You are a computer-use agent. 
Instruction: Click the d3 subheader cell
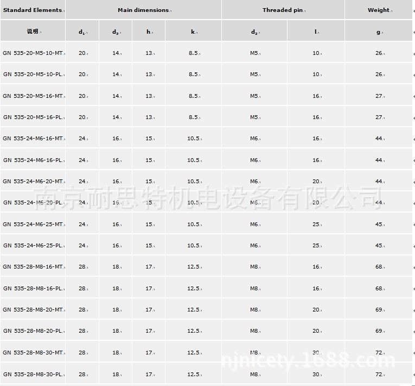click(116, 32)
